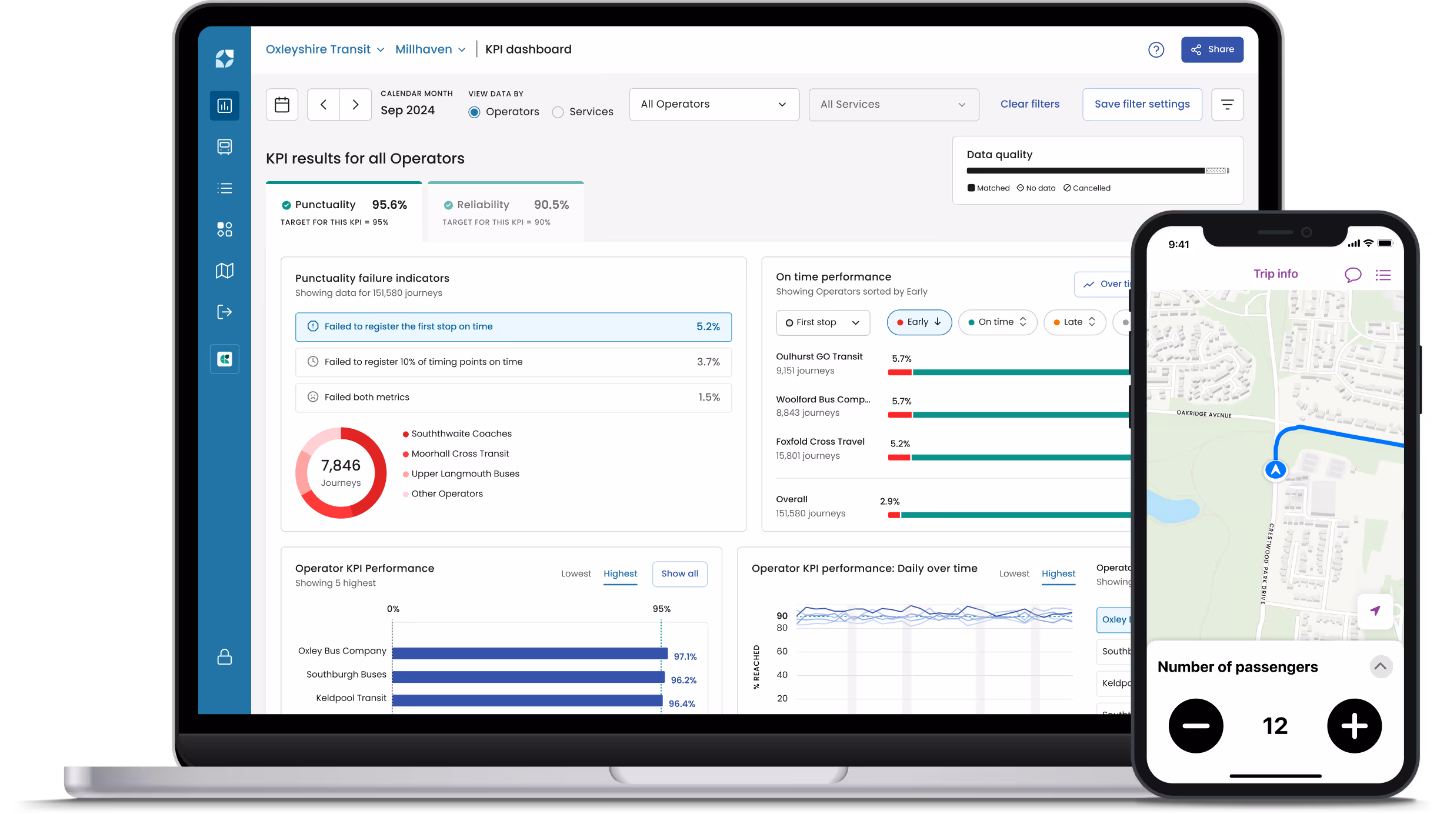This screenshot has height=814, width=1447.
Task: Select the bus/vehicles icon in the sidebar
Action: point(224,147)
